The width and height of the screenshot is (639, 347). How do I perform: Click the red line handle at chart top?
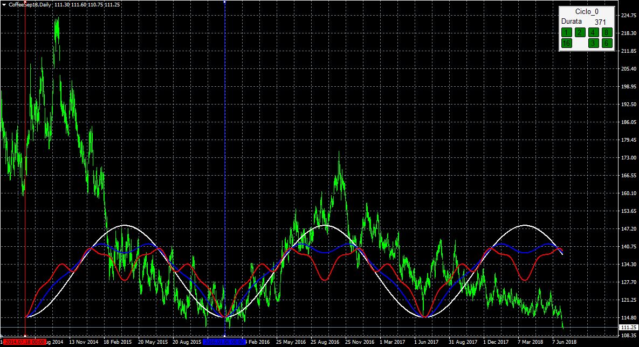(25, 2)
